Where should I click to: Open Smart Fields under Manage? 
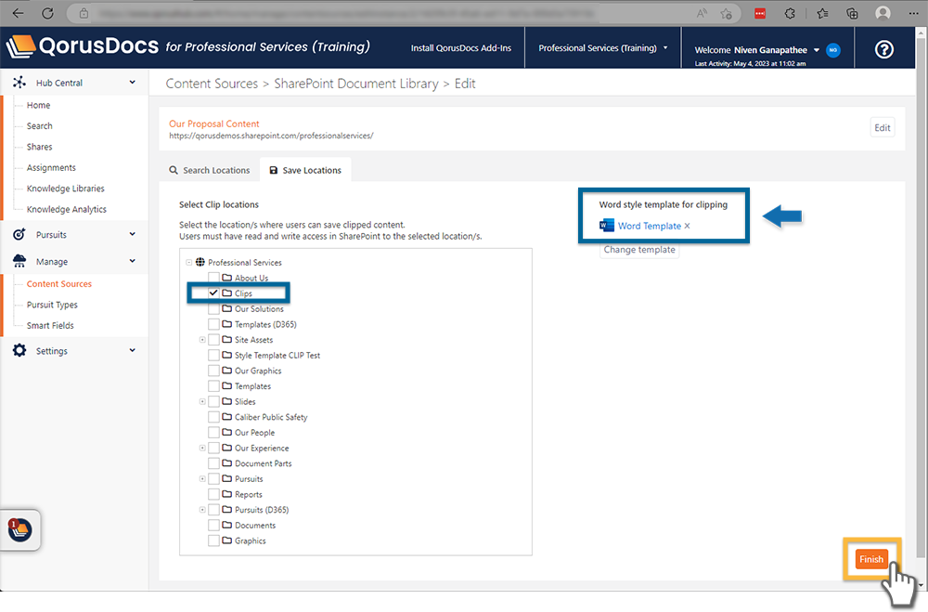50,325
